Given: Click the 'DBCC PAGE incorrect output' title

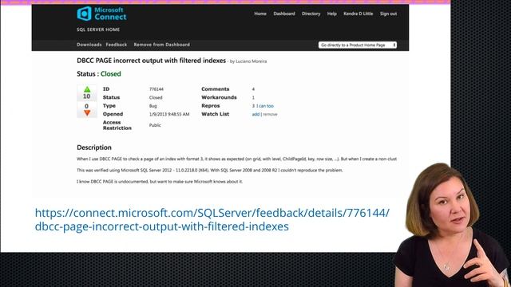Looking at the screenshot, I should point(151,61).
